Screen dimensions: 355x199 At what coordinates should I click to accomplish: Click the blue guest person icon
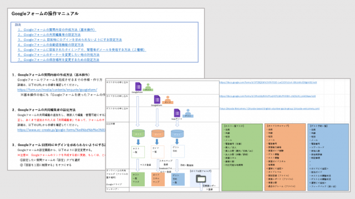click(188, 113)
